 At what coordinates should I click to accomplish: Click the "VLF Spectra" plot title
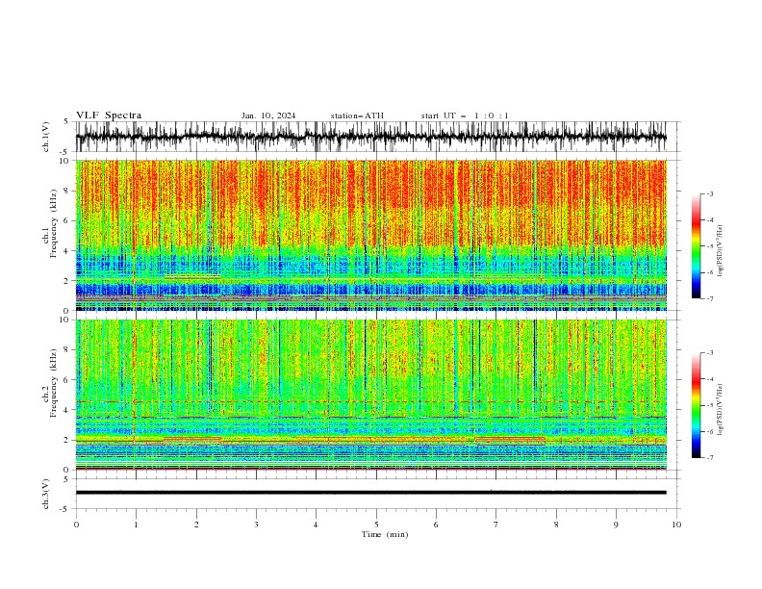109,115
